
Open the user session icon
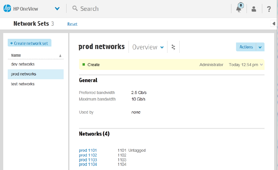pos(254,9)
